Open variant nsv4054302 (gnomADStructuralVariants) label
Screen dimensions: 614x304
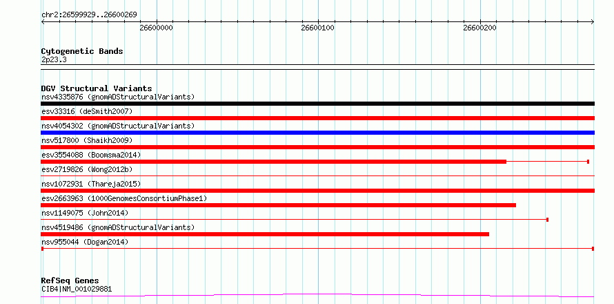click(x=118, y=126)
